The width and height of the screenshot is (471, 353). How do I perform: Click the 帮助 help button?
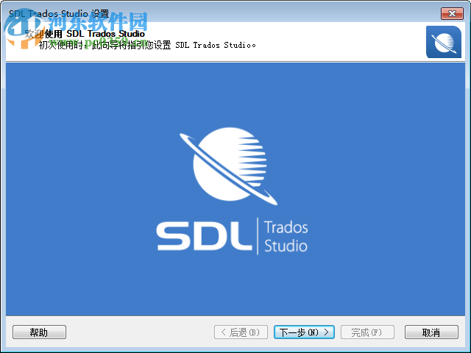pos(39,332)
